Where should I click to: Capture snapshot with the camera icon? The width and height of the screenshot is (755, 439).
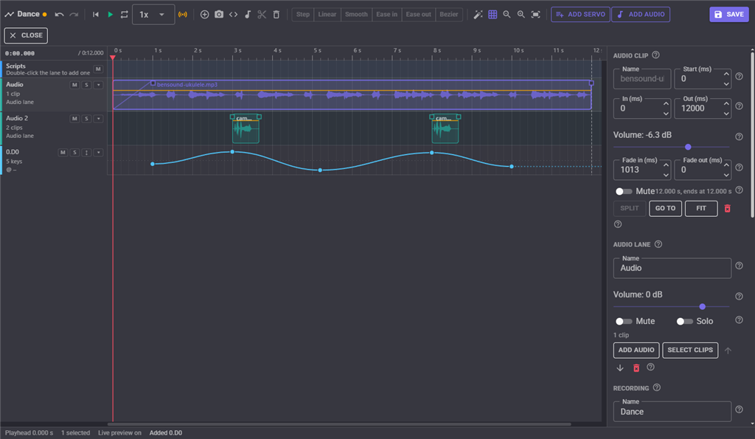coord(219,15)
